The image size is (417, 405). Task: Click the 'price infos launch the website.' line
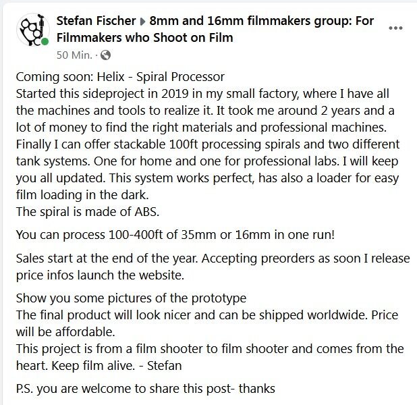click(100, 275)
